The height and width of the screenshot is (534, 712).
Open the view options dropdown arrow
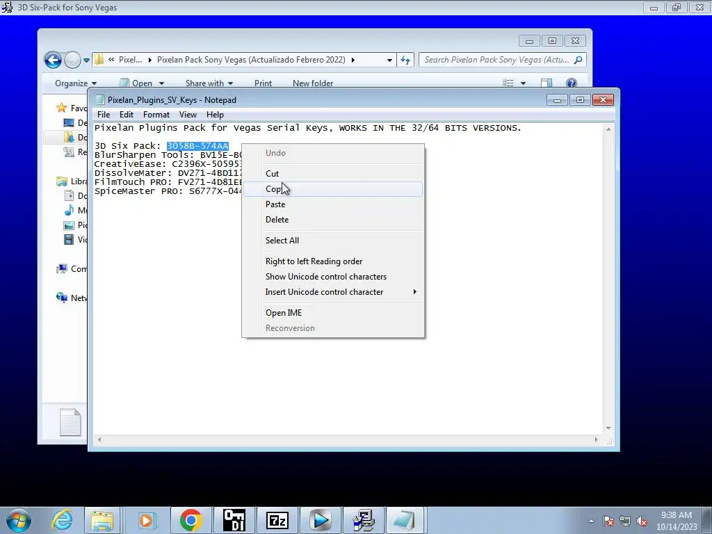click(523, 83)
